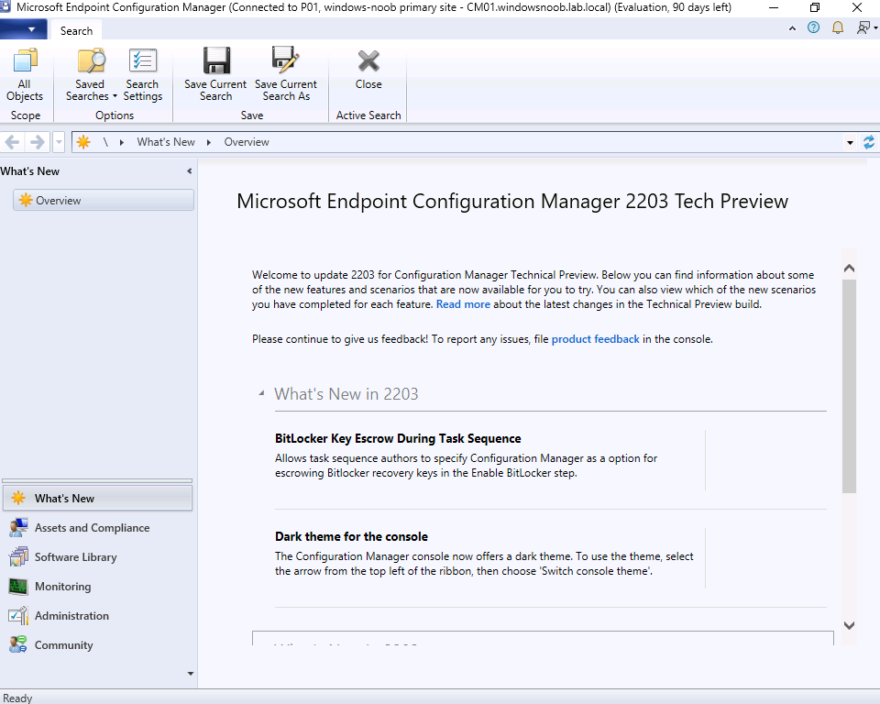This screenshot has height=704, width=880.
Task: Click the feedback person icon
Action: [x=863, y=27]
